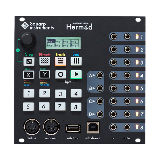Click the gate jack of row 1
Viewport: 160px width, 160px height.
coord(127,36)
